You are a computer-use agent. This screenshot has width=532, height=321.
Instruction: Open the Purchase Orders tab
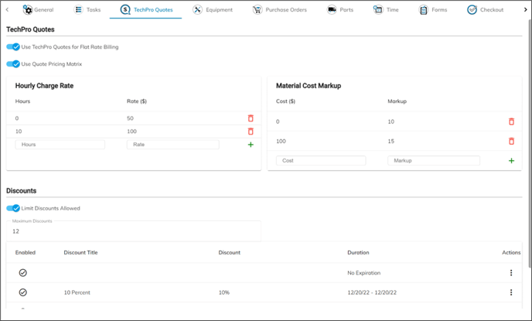(280, 10)
